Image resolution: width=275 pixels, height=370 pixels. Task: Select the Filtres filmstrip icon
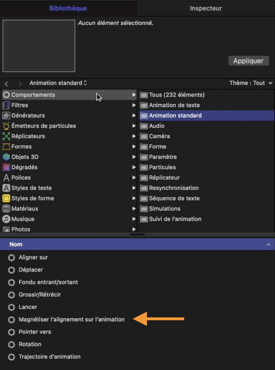point(6,105)
